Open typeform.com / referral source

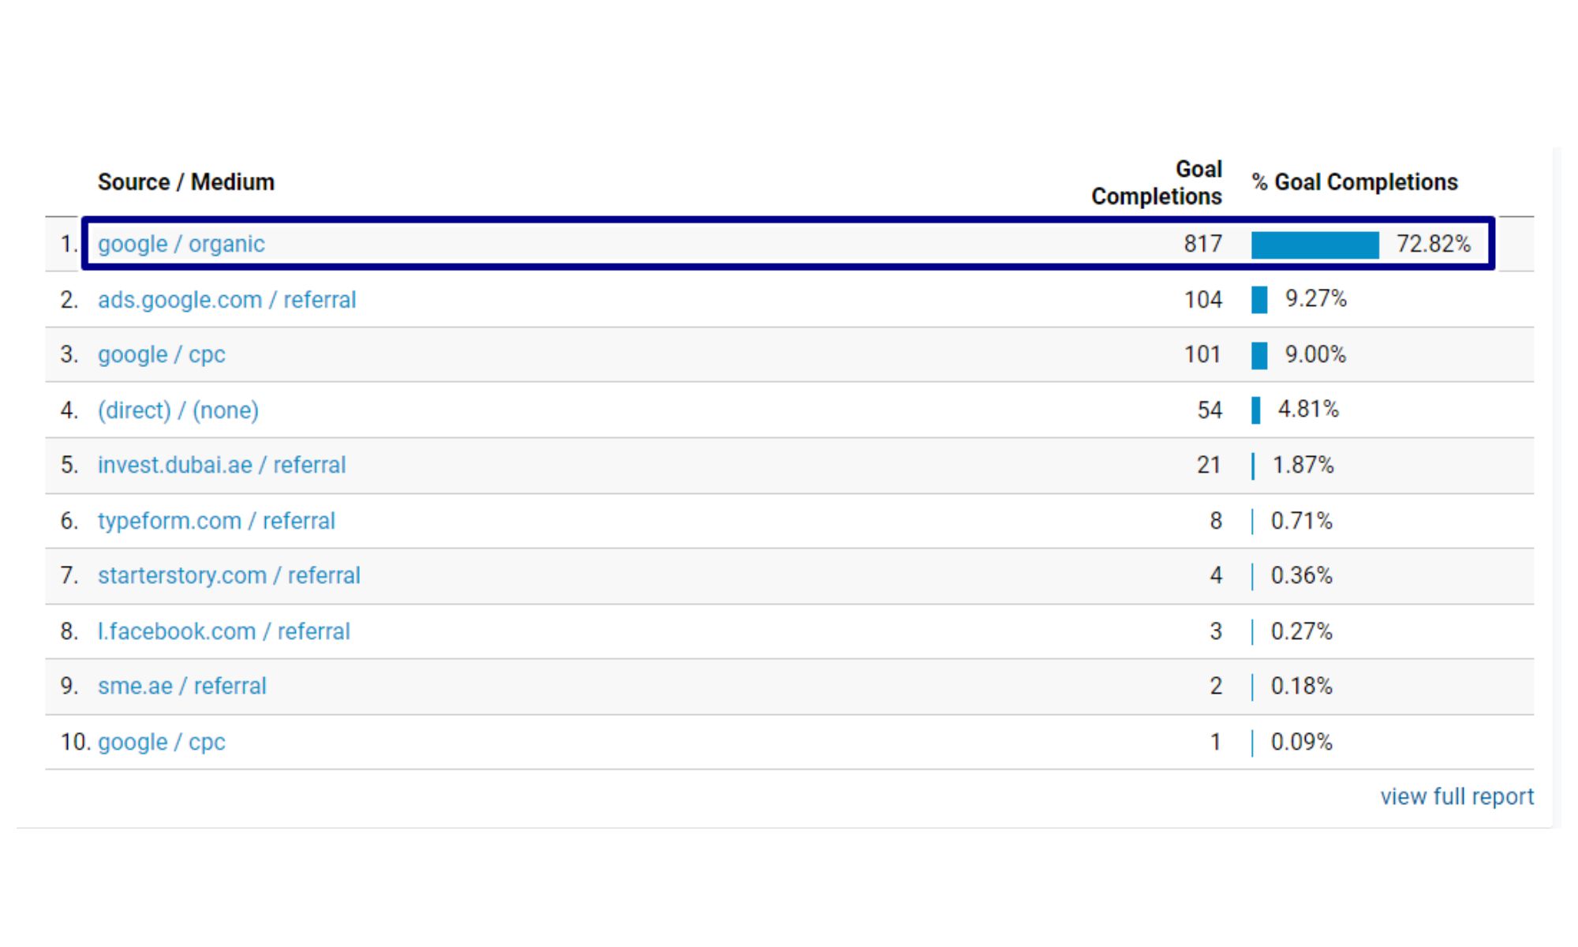click(216, 521)
